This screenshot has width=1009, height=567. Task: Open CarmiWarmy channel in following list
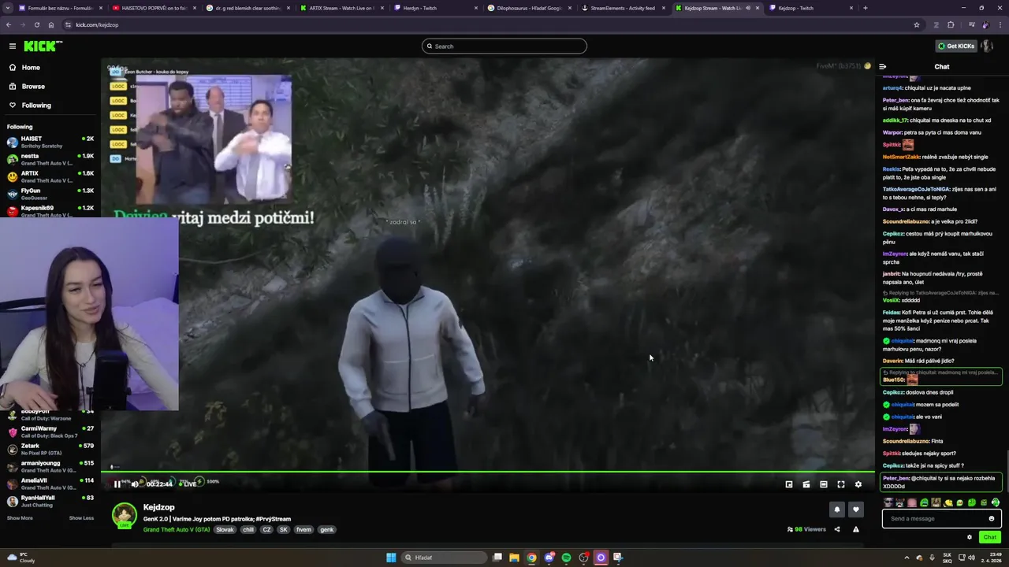point(49,432)
